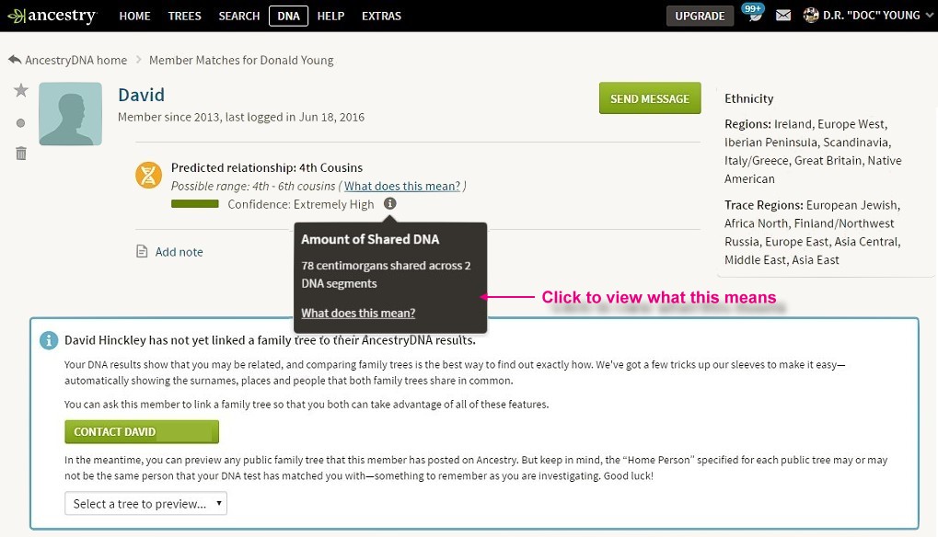Click the CONTACT DAVID button
Viewport: 938px width, 537px height.
click(142, 432)
